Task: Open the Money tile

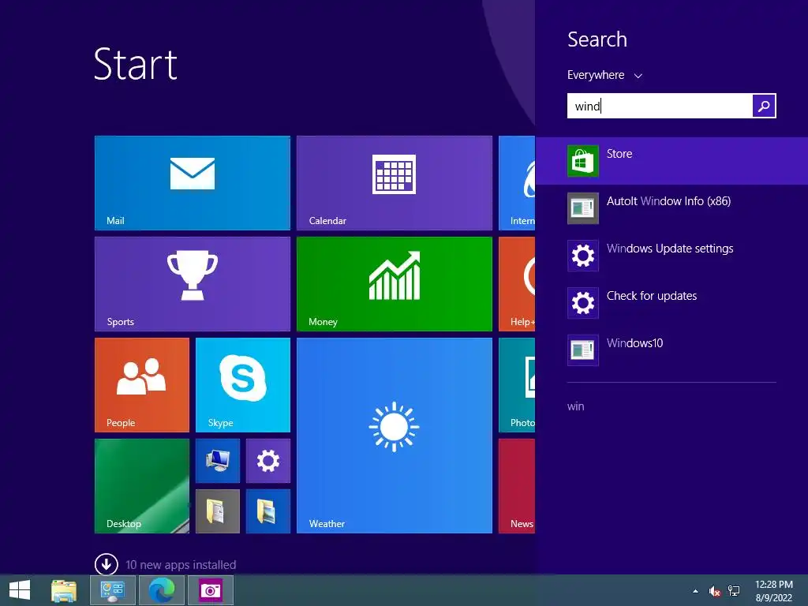Action: click(x=395, y=284)
